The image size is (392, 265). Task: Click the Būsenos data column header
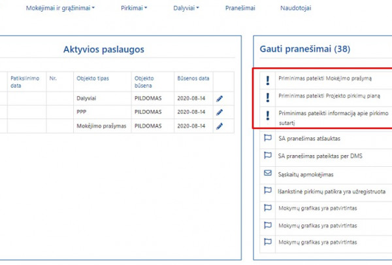pyautogui.click(x=193, y=79)
